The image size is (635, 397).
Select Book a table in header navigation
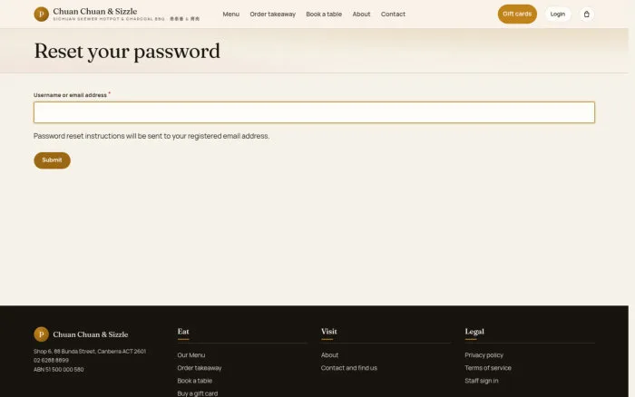(x=324, y=15)
